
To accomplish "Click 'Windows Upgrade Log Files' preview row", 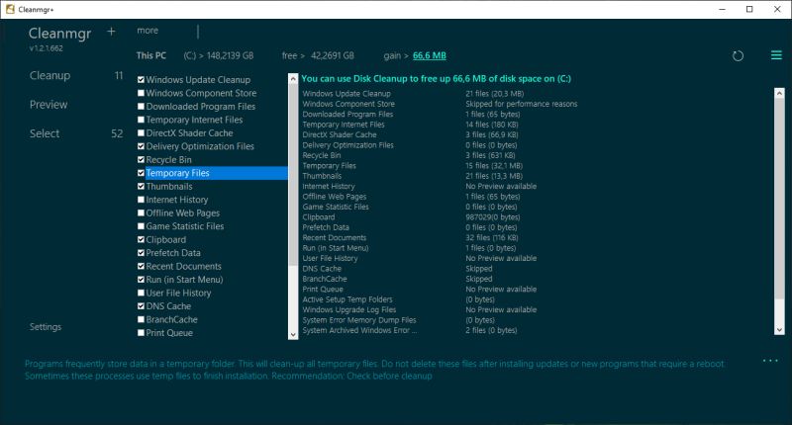I will [349, 309].
